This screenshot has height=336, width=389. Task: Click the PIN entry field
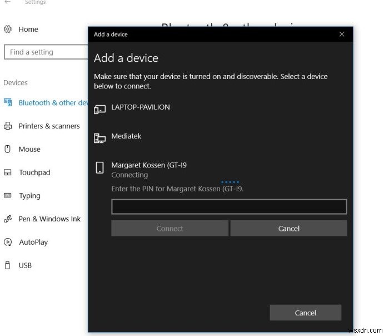pos(229,206)
